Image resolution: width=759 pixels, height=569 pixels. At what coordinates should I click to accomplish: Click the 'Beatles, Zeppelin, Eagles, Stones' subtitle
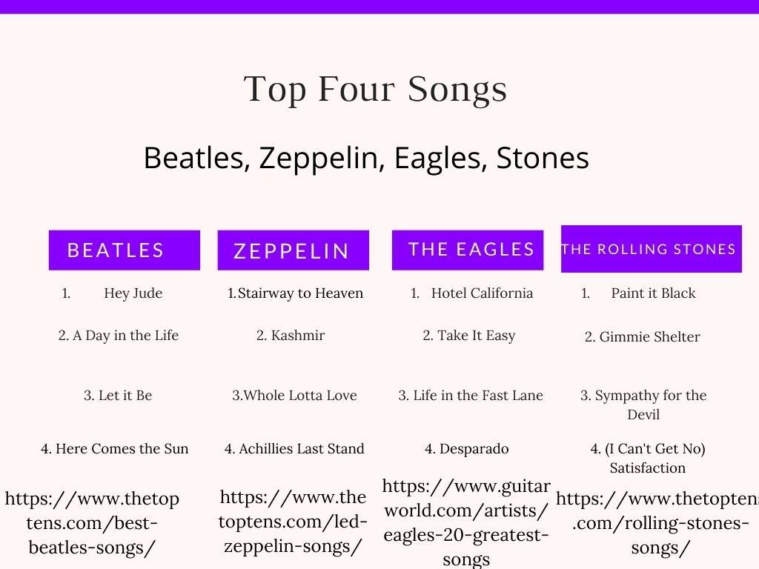[x=366, y=158]
